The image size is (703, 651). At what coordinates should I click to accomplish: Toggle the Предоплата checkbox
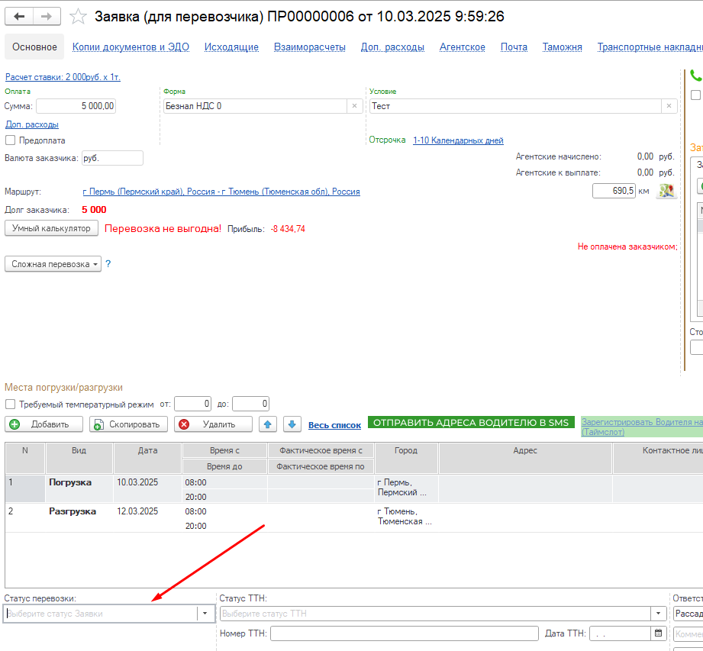pyautogui.click(x=11, y=140)
